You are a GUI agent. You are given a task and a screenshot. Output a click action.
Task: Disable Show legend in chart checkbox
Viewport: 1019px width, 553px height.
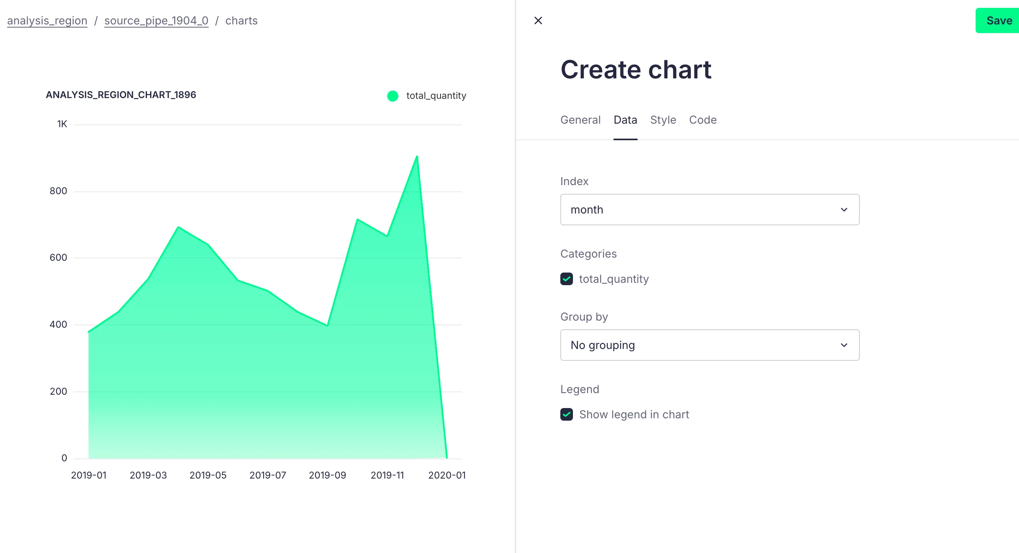(x=567, y=414)
